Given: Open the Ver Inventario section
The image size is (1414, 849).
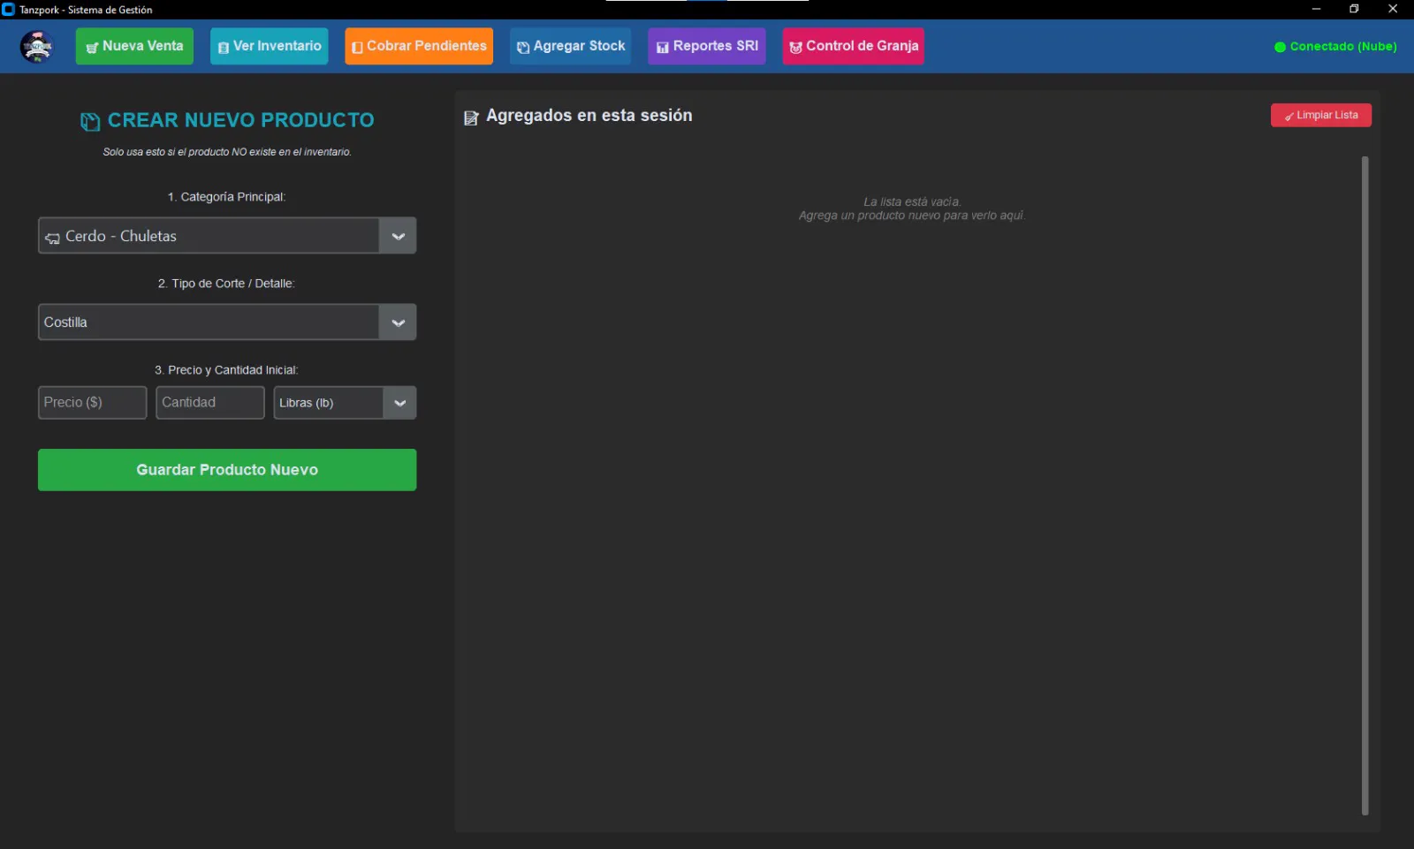Looking at the screenshot, I should 269,46.
